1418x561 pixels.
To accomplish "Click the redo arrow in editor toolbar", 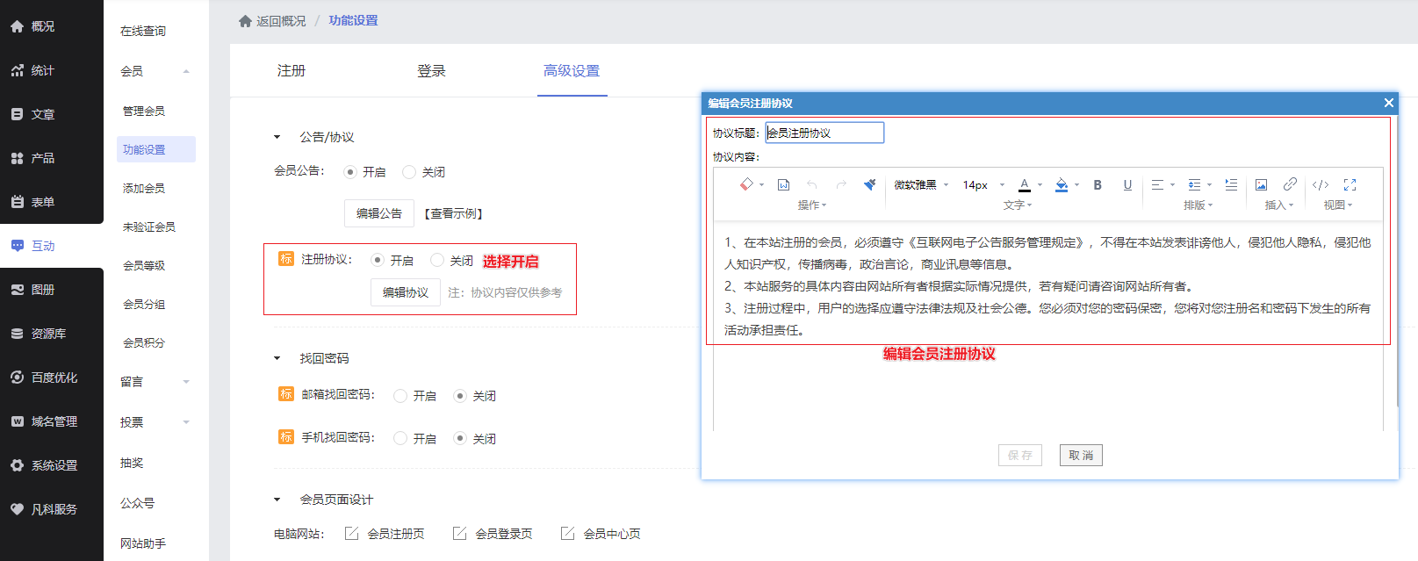I will coord(841,184).
